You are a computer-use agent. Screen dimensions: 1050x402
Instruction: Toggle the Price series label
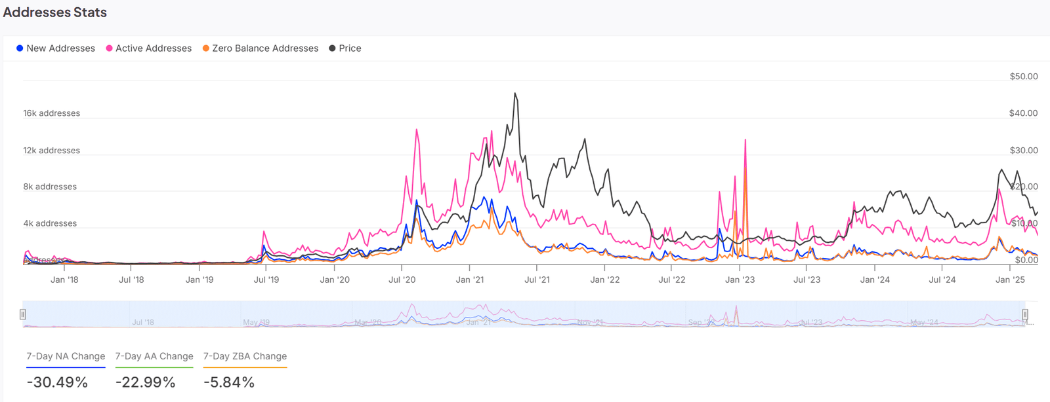click(x=350, y=48)
